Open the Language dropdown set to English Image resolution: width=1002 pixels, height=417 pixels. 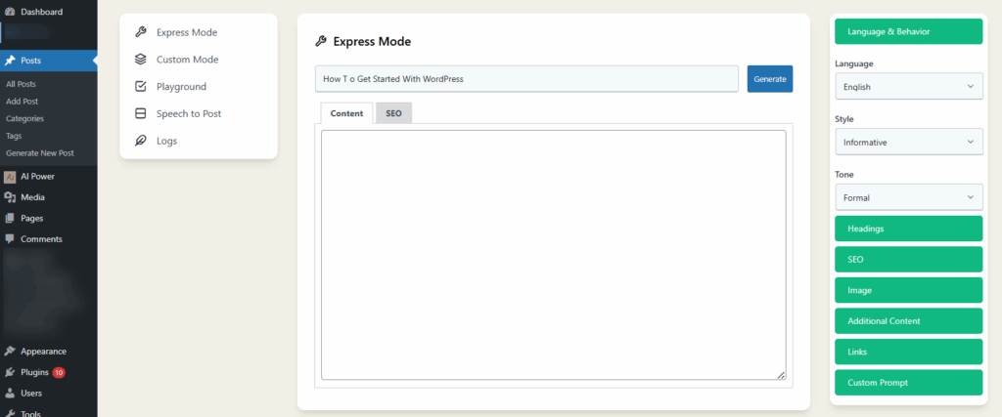coord(909,86)
